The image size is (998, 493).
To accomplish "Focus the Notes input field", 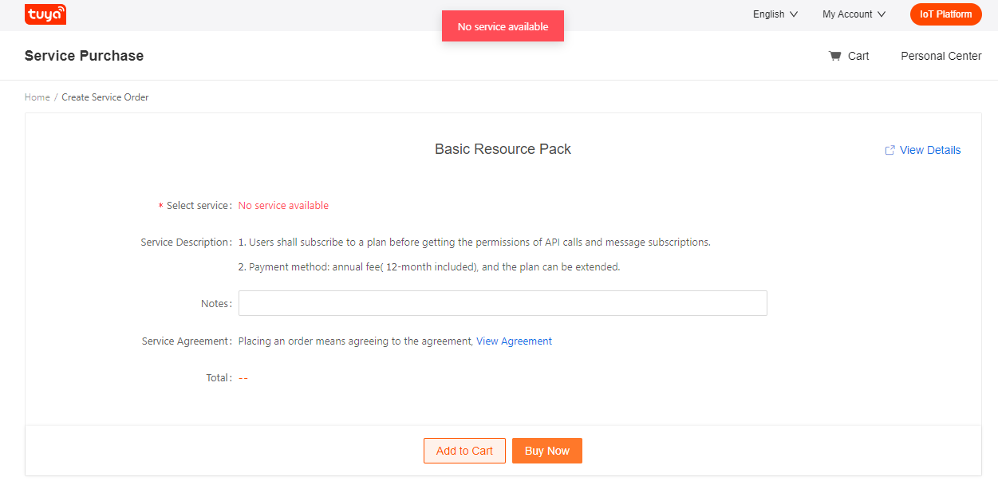I will tap(503, 303).
